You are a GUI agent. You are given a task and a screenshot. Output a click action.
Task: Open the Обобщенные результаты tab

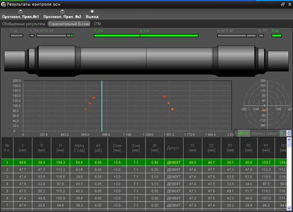point(23,24)
